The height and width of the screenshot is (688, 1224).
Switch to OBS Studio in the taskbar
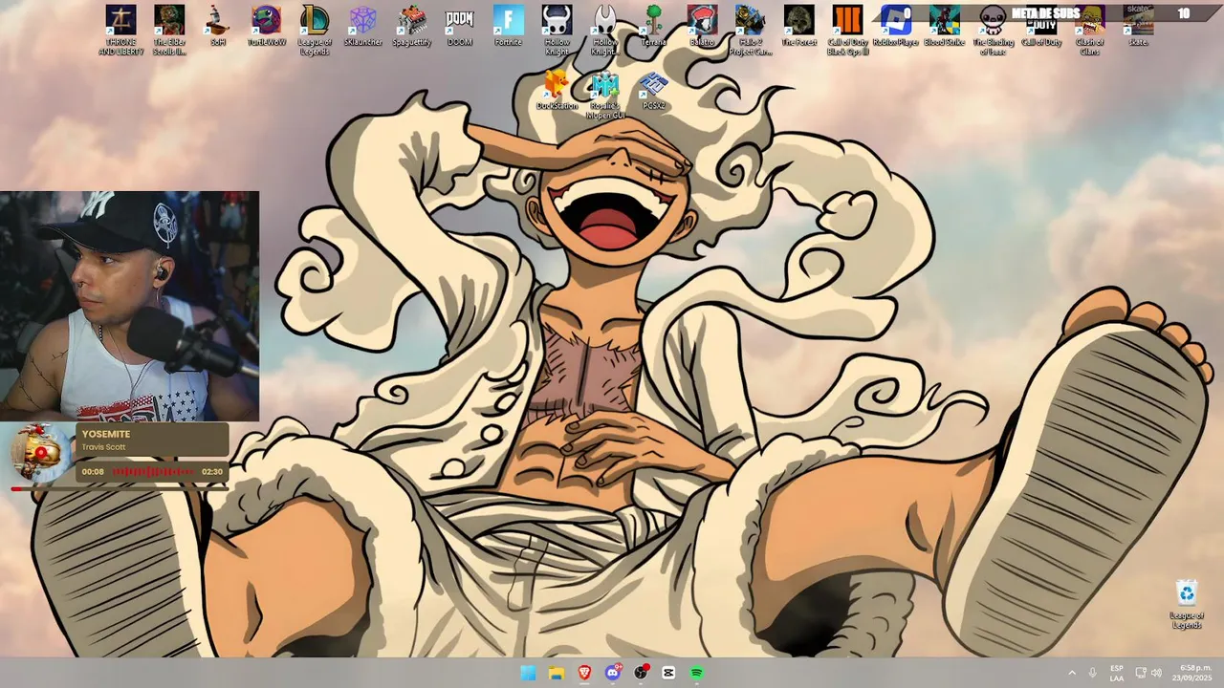641,673
